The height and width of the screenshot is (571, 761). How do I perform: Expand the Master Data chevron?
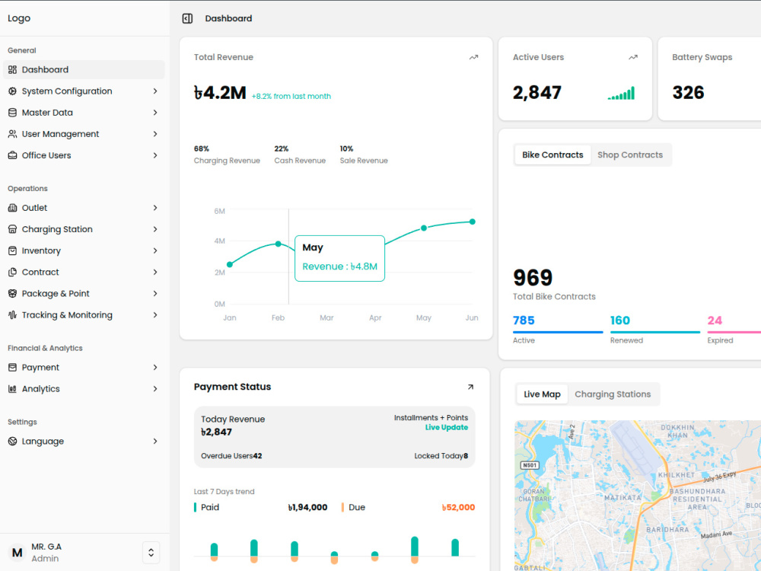(x=155, y=112)
